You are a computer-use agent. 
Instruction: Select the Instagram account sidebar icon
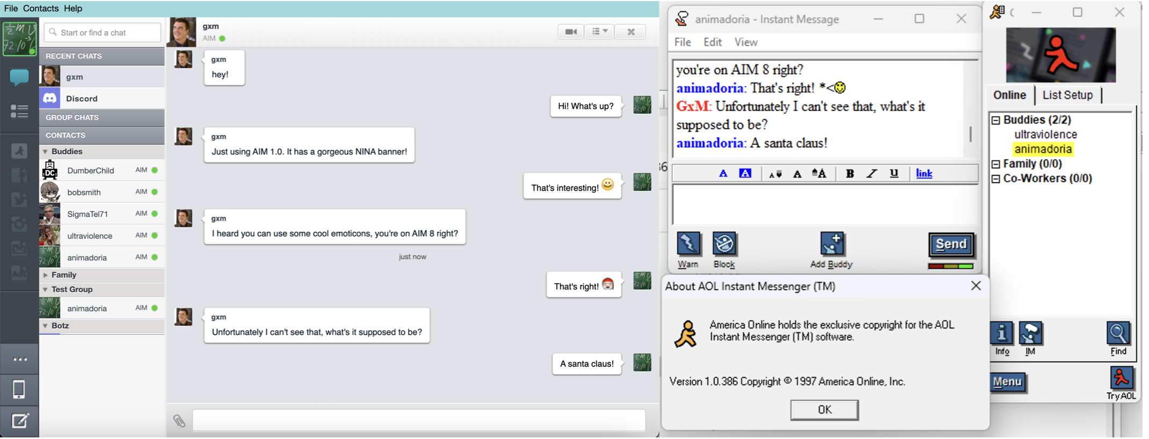pos(19,224)
